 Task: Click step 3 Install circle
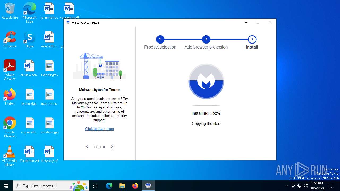(x=252, y=39)
